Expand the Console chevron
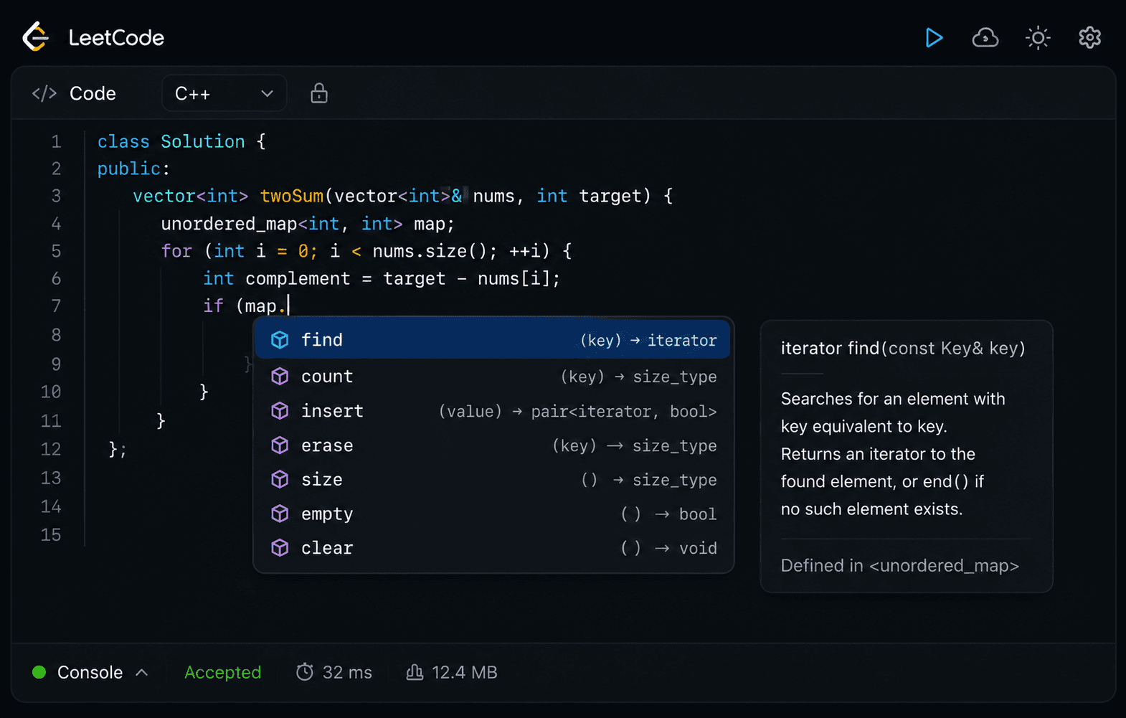This screenshot has height=718, width=1126. (142, 672)
